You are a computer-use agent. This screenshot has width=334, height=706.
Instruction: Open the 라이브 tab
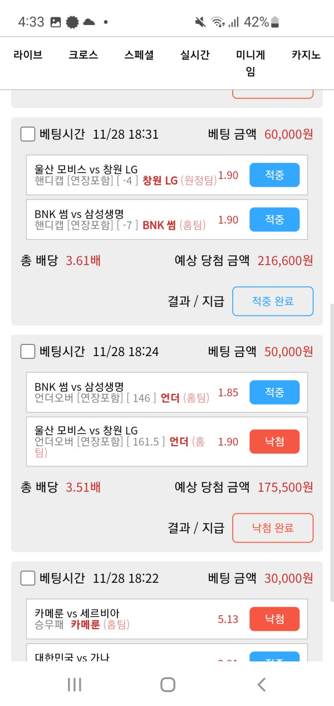[28, 55]
